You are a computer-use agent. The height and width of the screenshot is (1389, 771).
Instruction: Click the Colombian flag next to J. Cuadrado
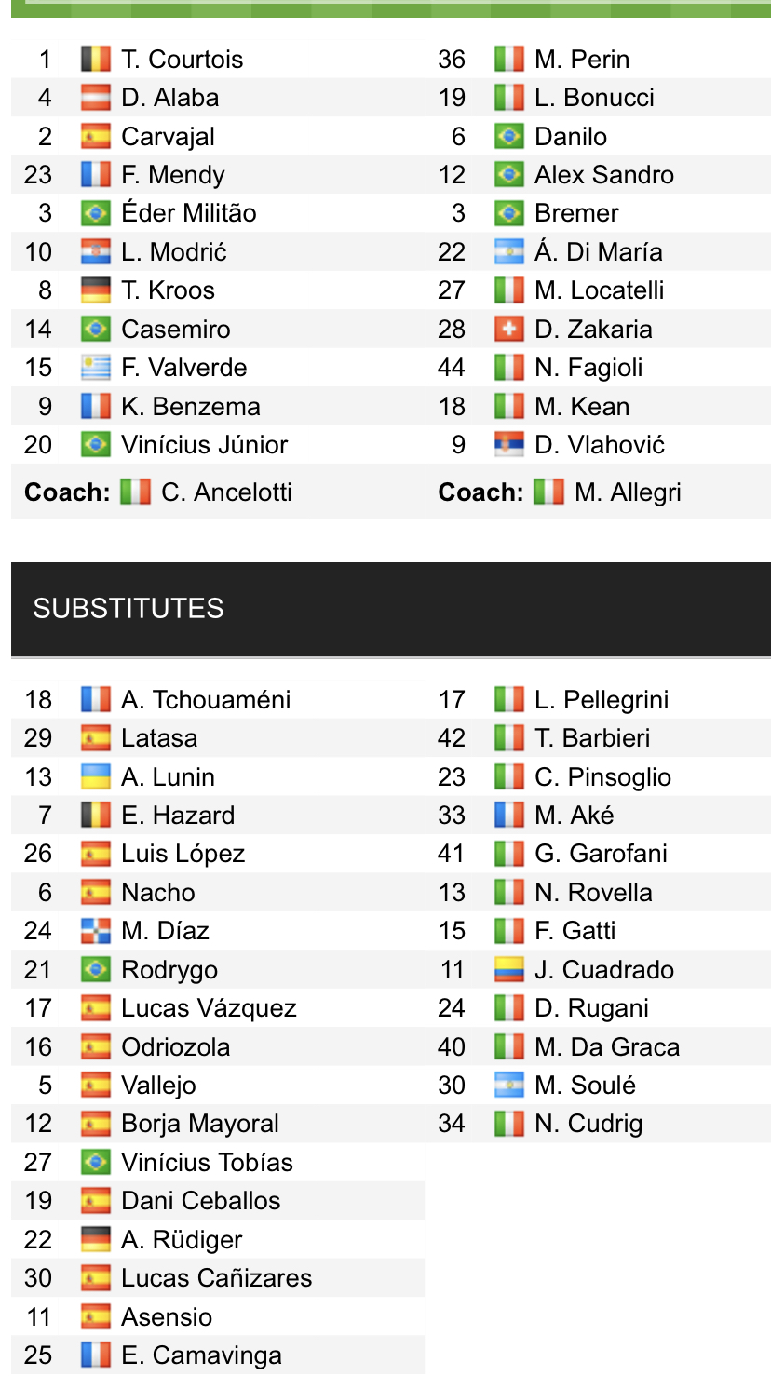(x=508, y=970)
